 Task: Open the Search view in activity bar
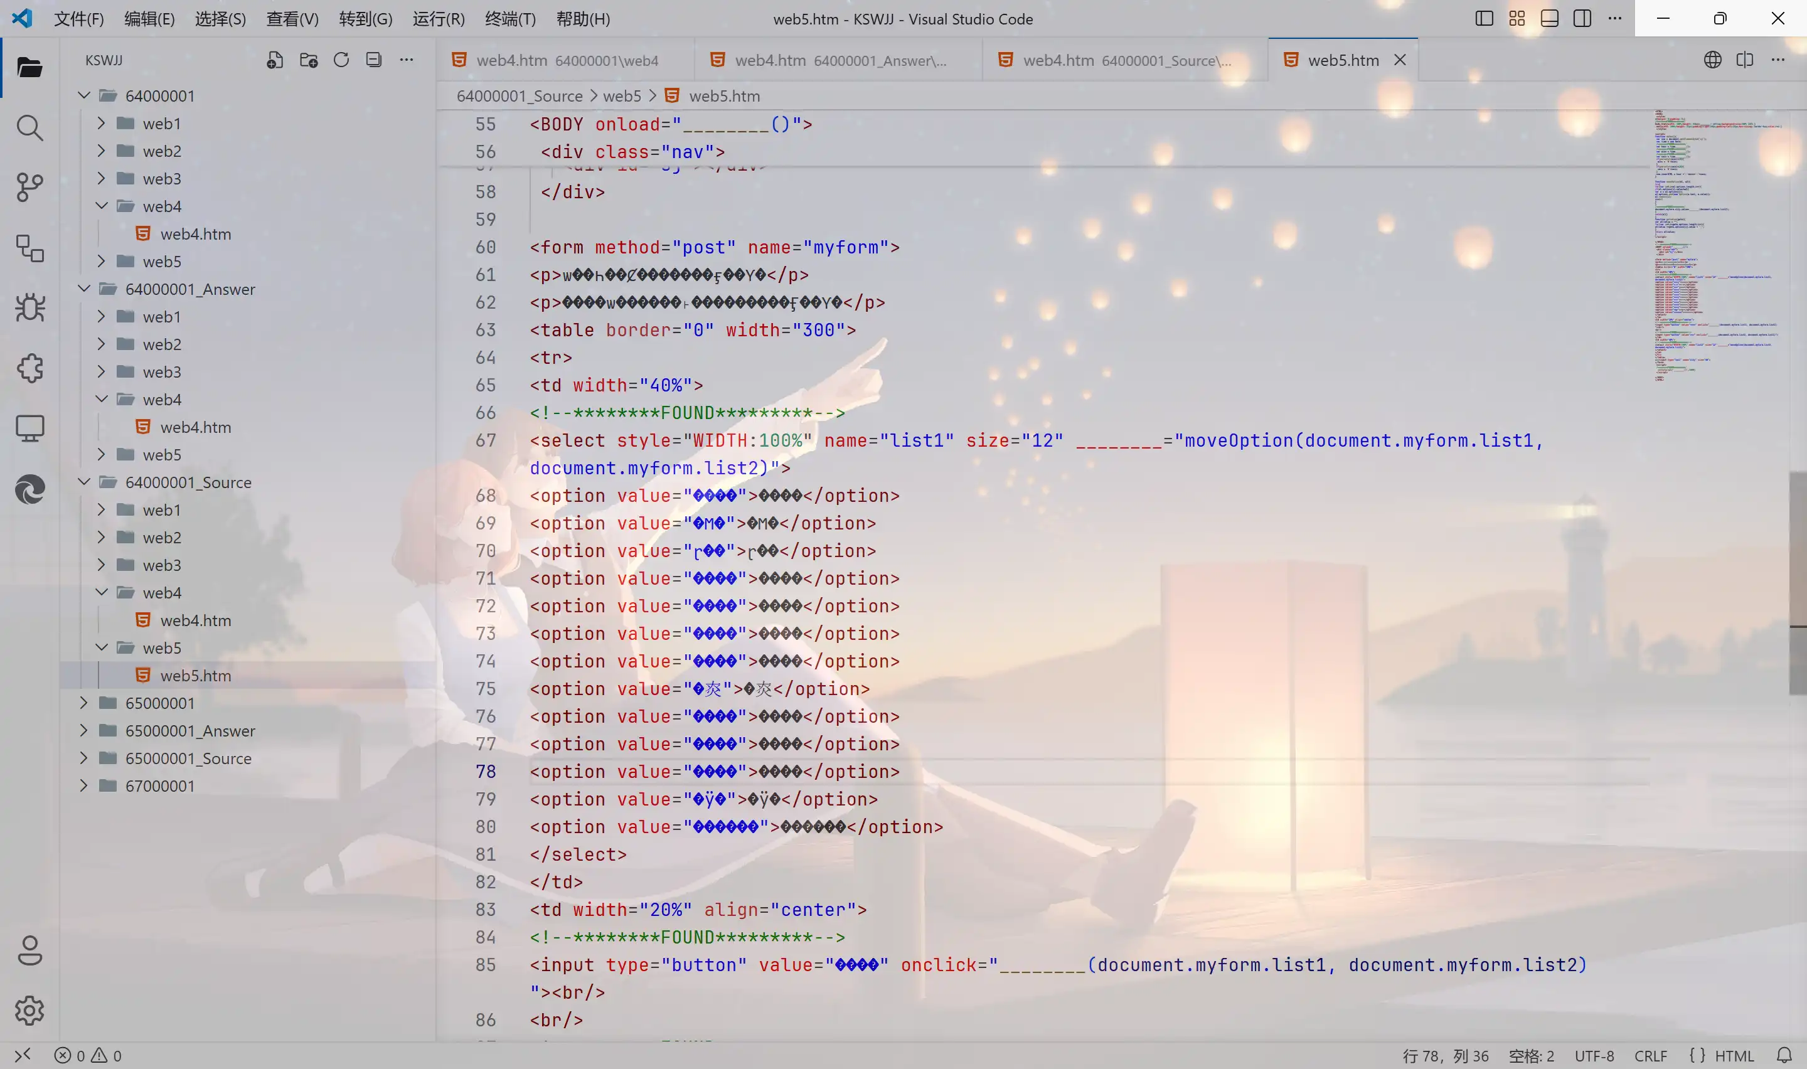29,127
